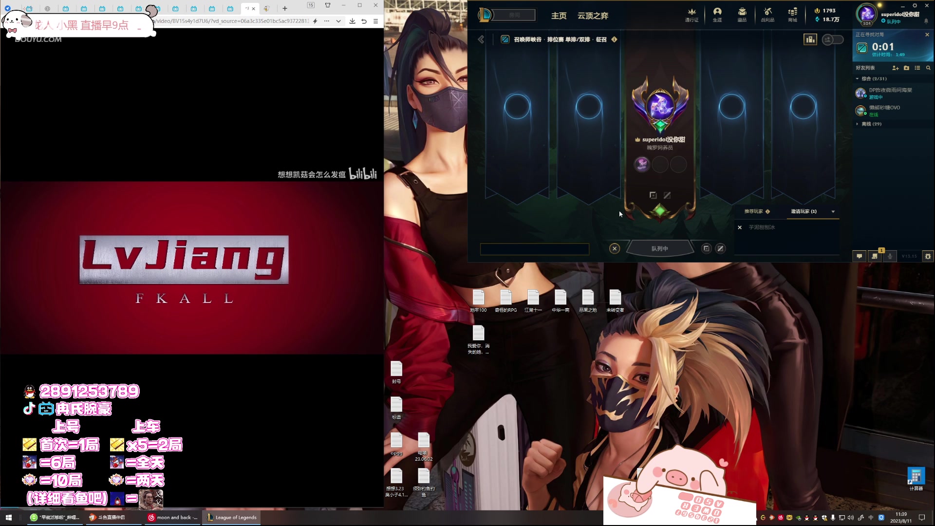Create a new friends folder

pos(906,68)
